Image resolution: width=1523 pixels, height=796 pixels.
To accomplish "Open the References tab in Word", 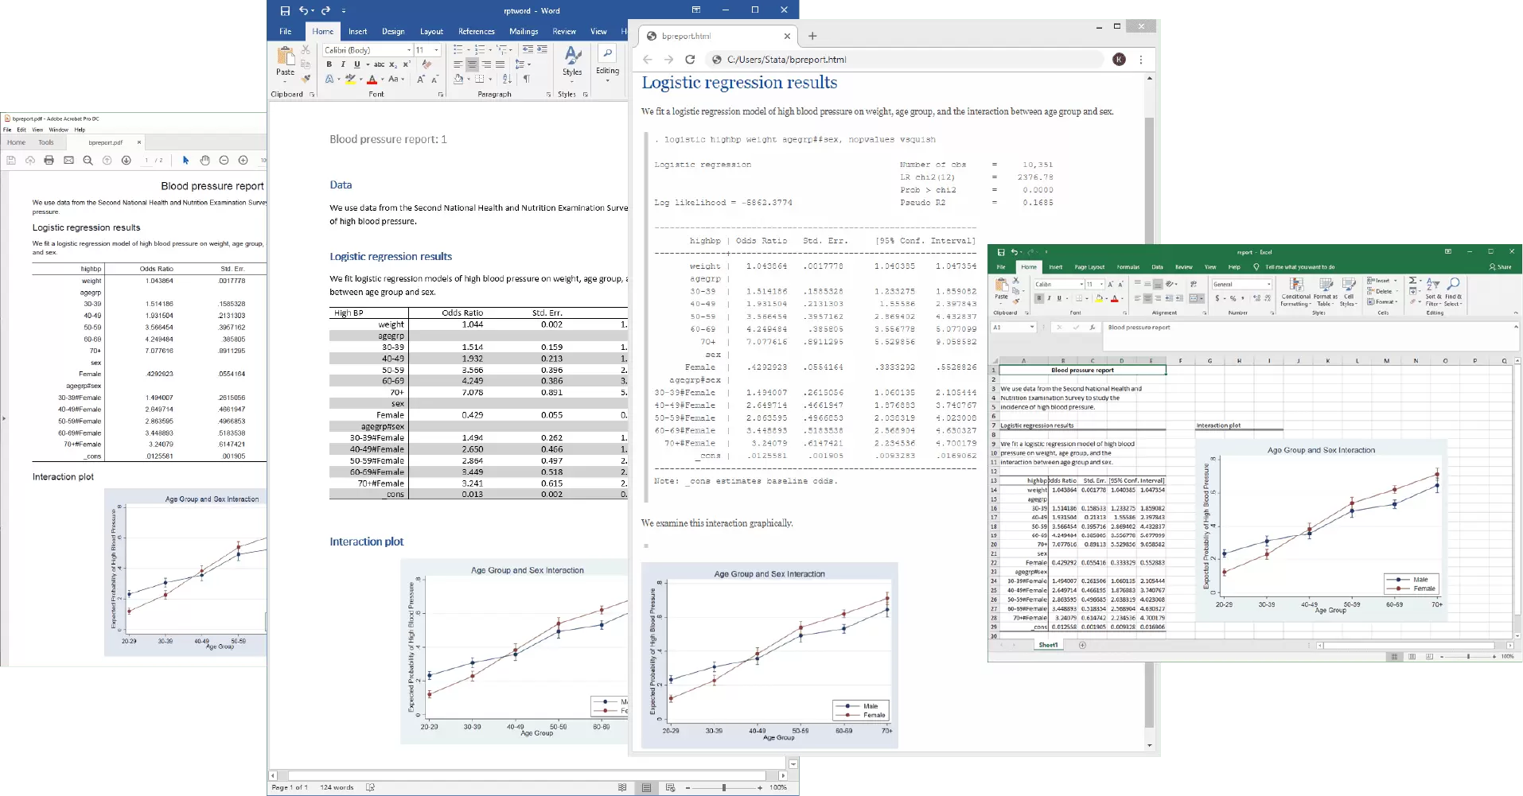I will [477, 32].
